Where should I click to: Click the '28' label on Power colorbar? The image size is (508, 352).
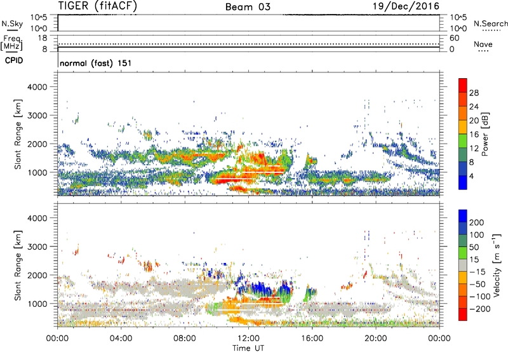tap(474, 93)
